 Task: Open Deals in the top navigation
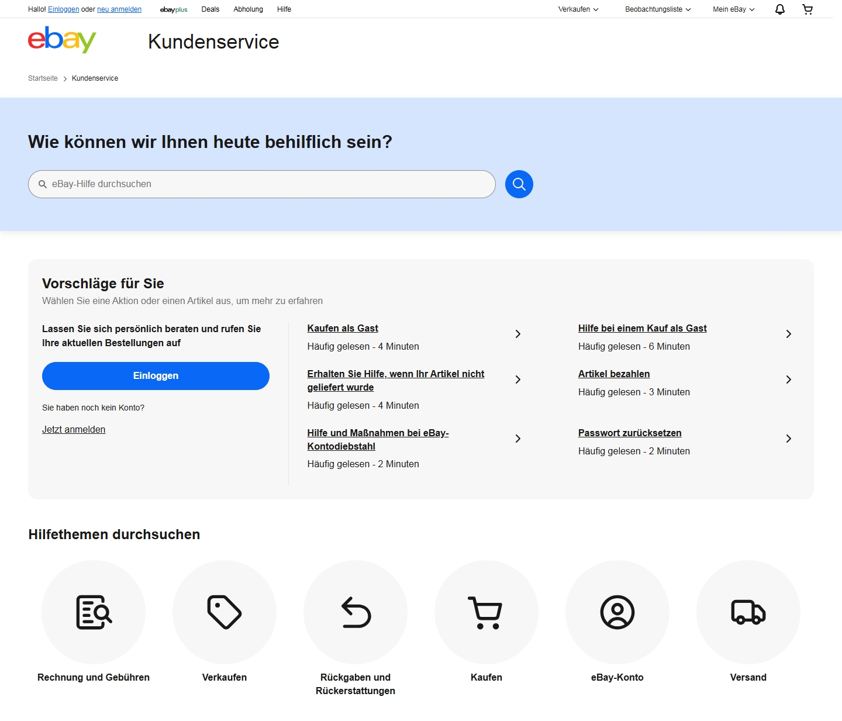click(210, 9)
